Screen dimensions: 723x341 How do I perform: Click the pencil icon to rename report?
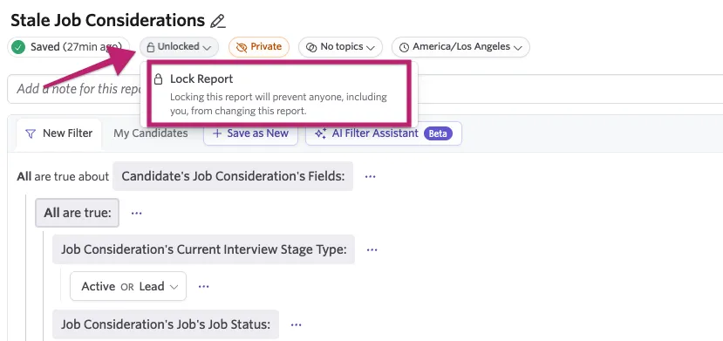[218, 21]
